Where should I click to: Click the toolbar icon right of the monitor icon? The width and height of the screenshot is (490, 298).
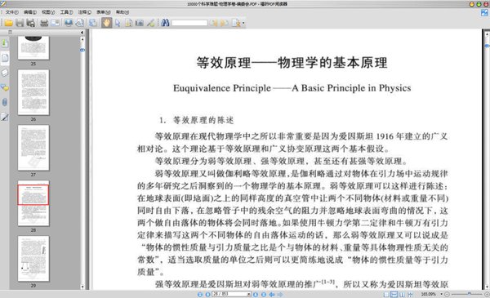[80, 23]
